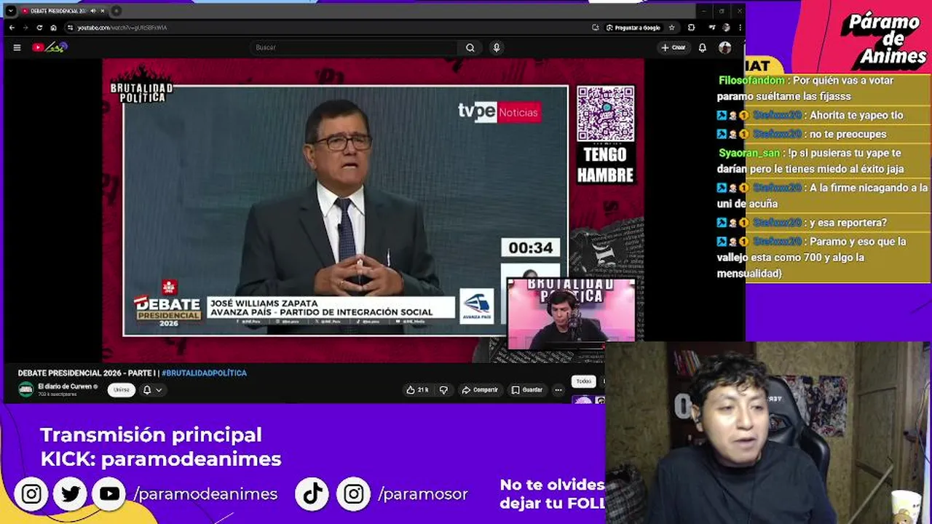This screenshot has width=932, height=524.
Task: Go back with the browser back arrow
Action: [x=12, y=28]
